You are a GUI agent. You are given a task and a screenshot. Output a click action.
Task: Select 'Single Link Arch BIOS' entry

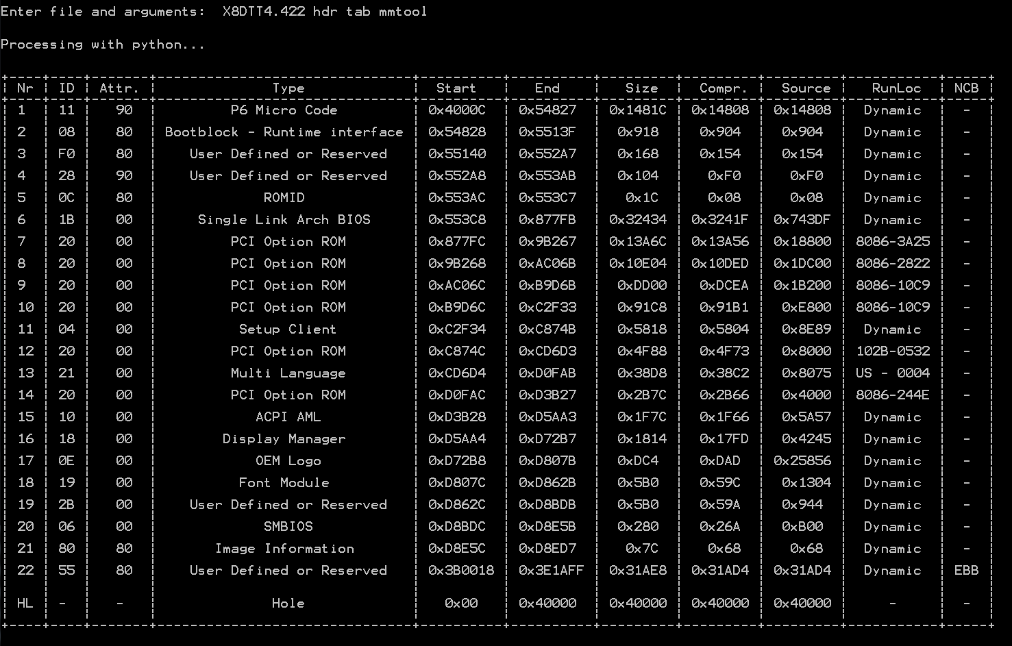point(284,219)
